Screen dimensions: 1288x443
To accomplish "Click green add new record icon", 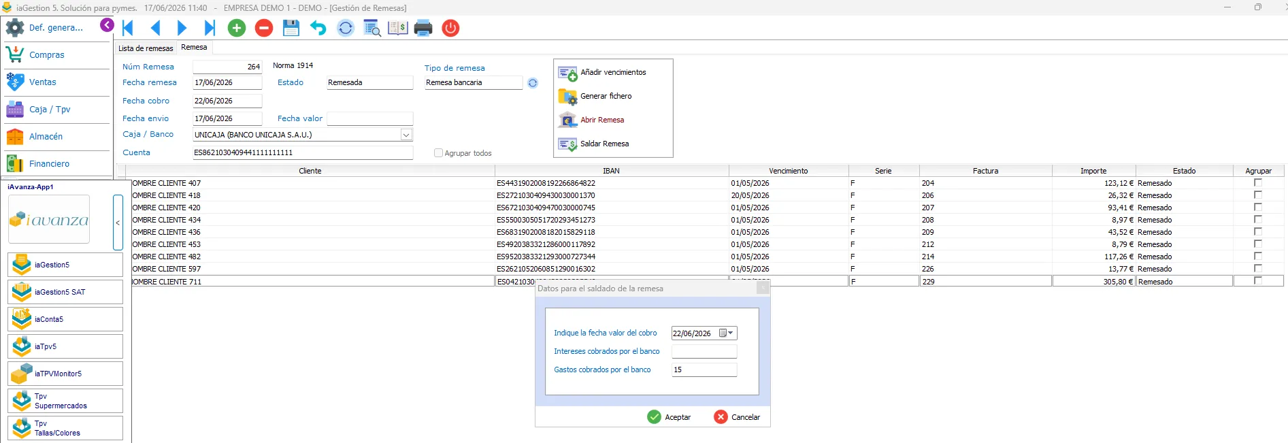I will point(237,28).
